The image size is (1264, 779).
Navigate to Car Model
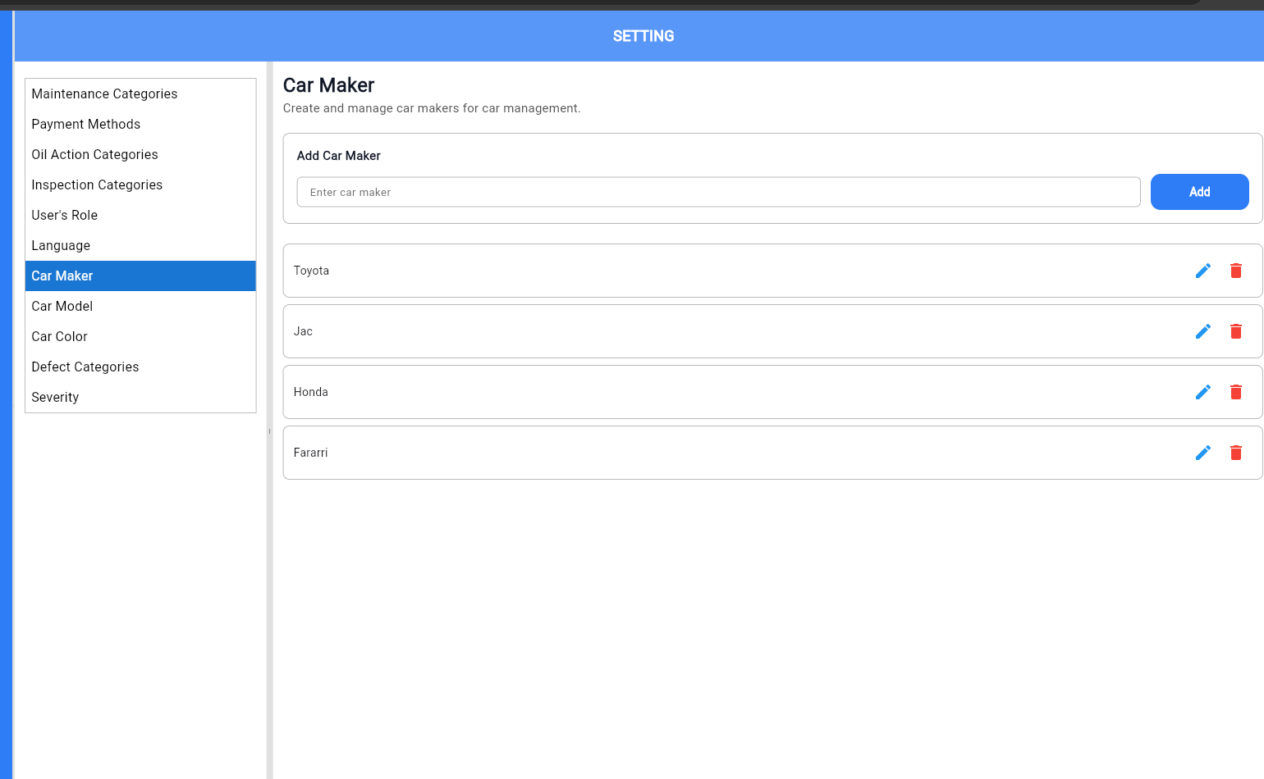coord(62,307)
